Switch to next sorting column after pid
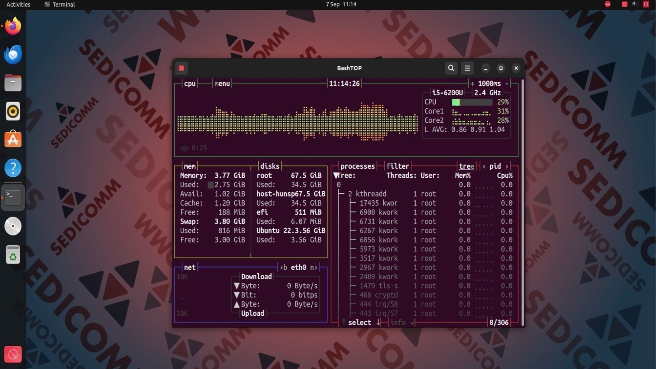Image resolution: width=656 pixels, height=369 pixels. pos(507,166)
